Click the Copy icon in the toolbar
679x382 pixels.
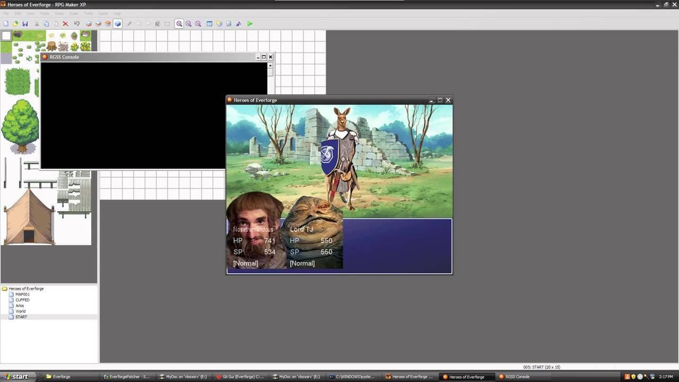point(46,24)
